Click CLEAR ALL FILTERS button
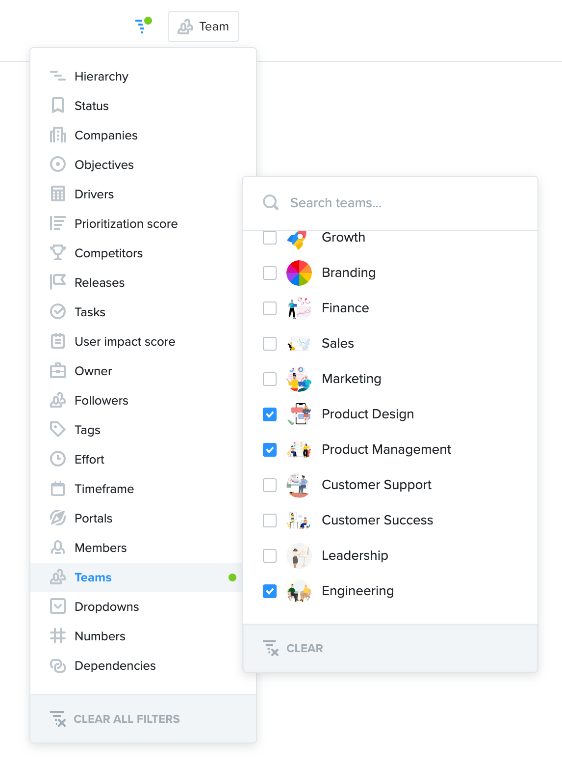The image size is (562, 769). [x=115, y=719]
